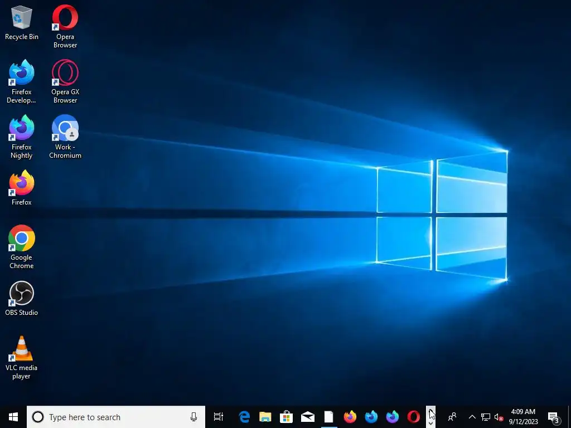The height and width of the screenshot is (428, 571).
Task: Open File Explorer from the taskbar
Action: click(x=265, y=417)
